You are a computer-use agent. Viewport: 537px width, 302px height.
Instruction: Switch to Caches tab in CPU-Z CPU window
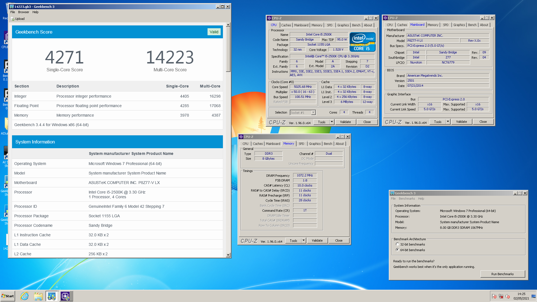pos(286,25)
